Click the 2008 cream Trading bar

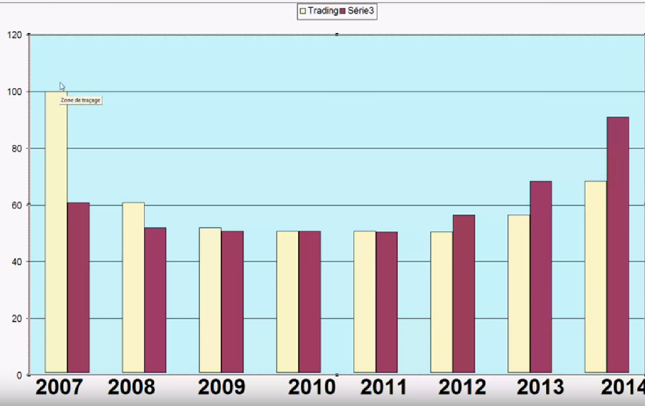point(133,288)
